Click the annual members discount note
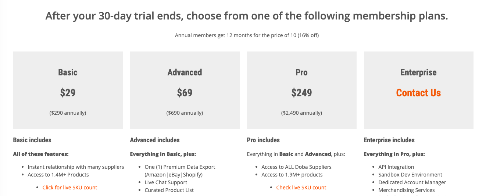The width and height of the screenshot is (486, 196). [x=247, y=35]
